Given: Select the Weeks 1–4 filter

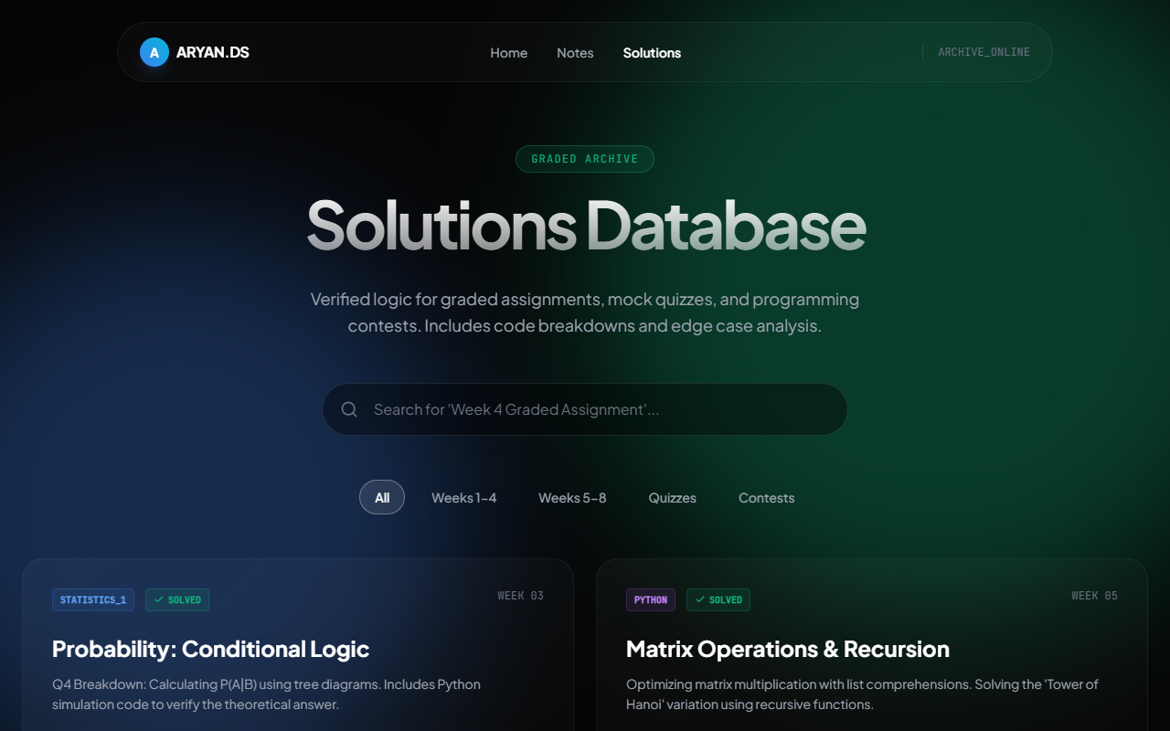Looking at the screenshot, I should point(464,497).
